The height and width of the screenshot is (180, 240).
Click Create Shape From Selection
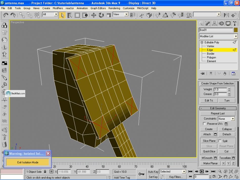(217, 83)
